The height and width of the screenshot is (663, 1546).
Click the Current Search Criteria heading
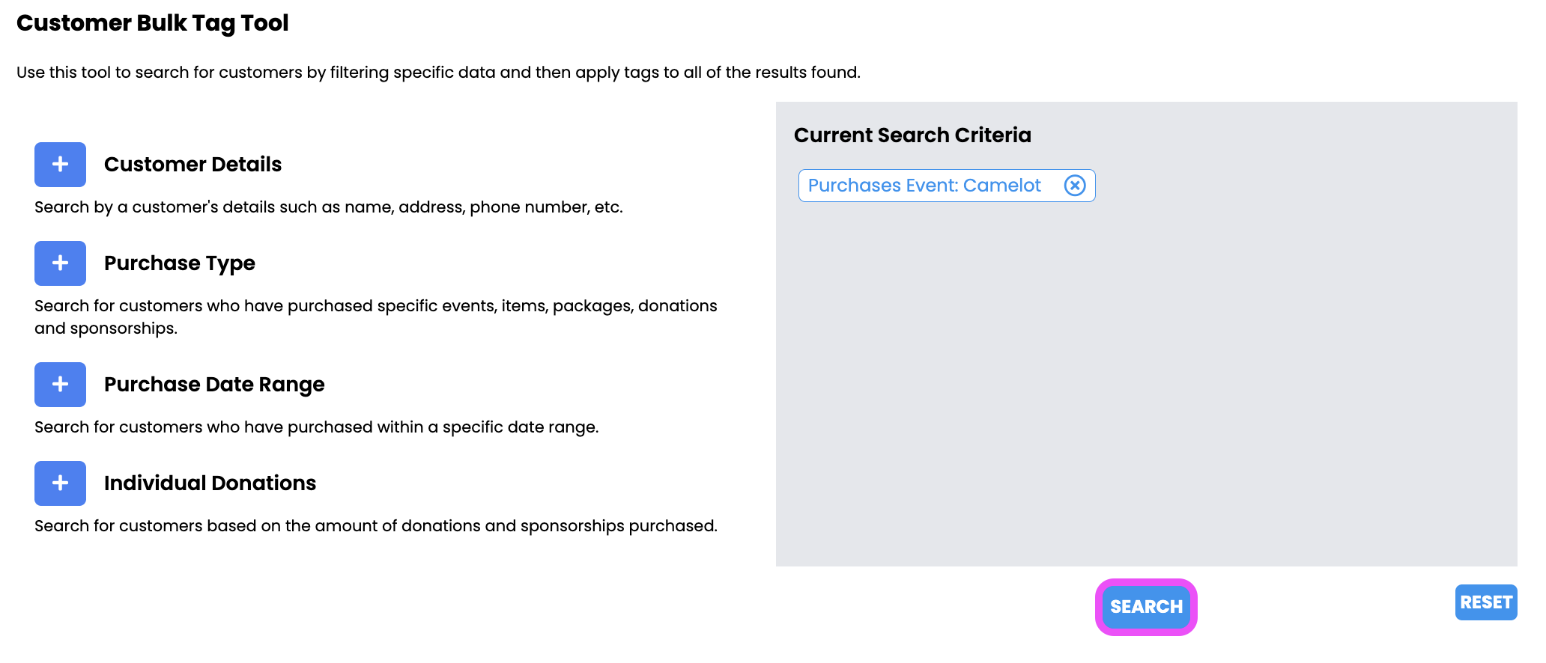912,135
